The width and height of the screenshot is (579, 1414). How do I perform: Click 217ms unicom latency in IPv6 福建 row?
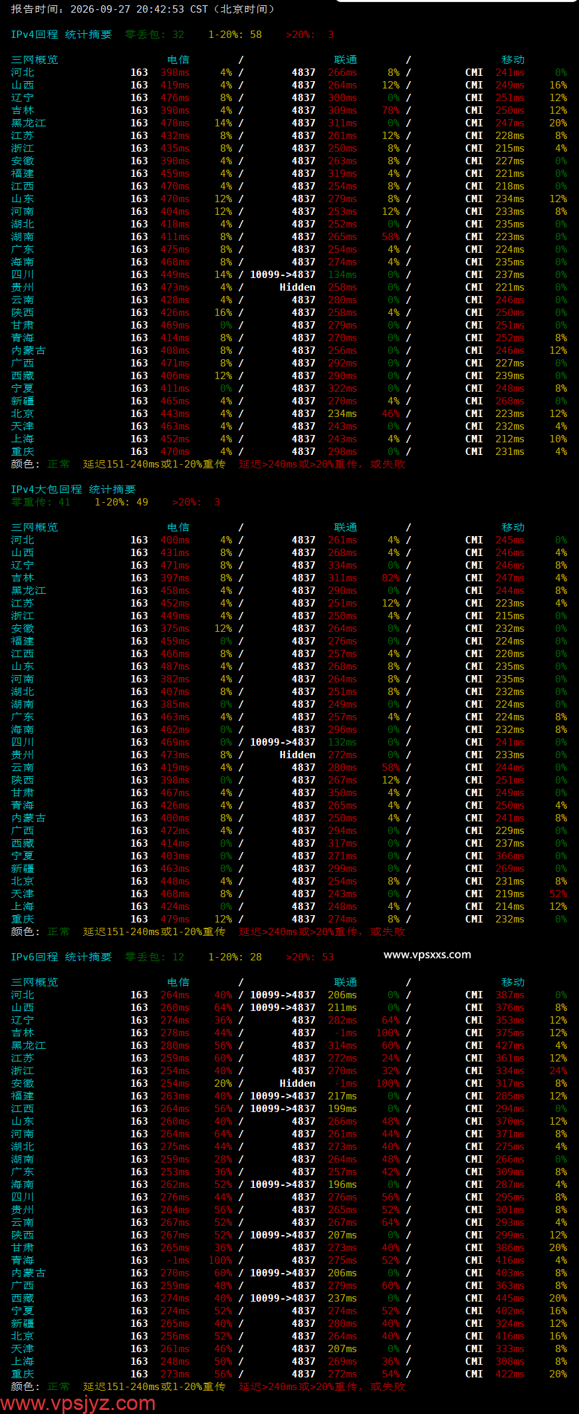click(342, 1096)
